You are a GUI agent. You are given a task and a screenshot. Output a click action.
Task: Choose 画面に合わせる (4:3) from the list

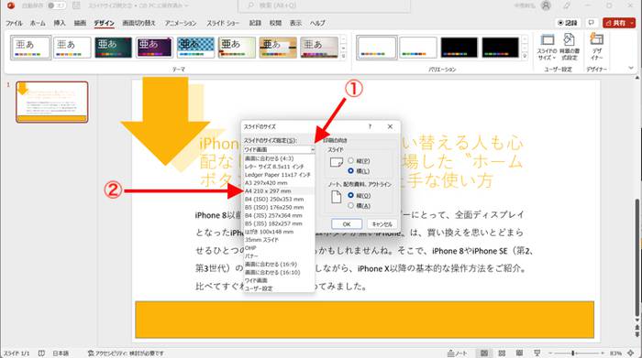coord(279,158)
